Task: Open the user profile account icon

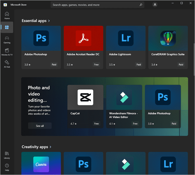Action: click(x=155, y=5)
